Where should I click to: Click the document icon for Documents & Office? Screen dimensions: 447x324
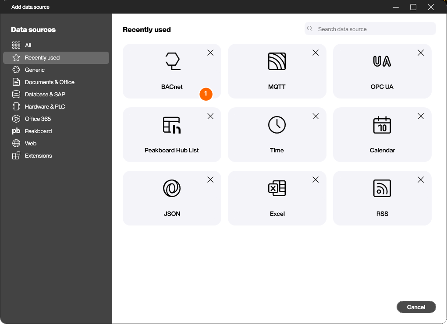coord(16,82)
